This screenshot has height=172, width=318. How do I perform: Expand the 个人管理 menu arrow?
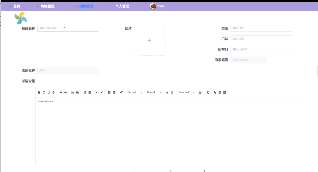pos(132,6)
